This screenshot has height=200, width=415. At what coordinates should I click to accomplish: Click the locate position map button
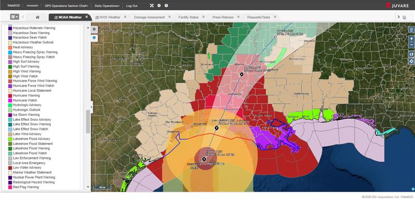pos(411,61)
